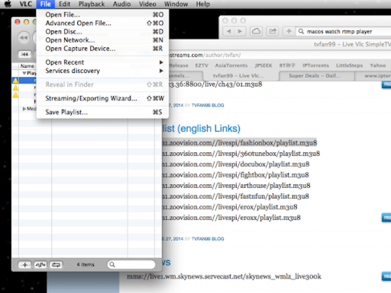391x293 pixels.
Task: Go back in Safari
Action: tap(229, 31)
